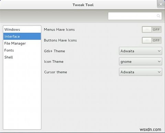165x133 pixels.
Task: Switch to the Shell category
Action: coord(22,57)
